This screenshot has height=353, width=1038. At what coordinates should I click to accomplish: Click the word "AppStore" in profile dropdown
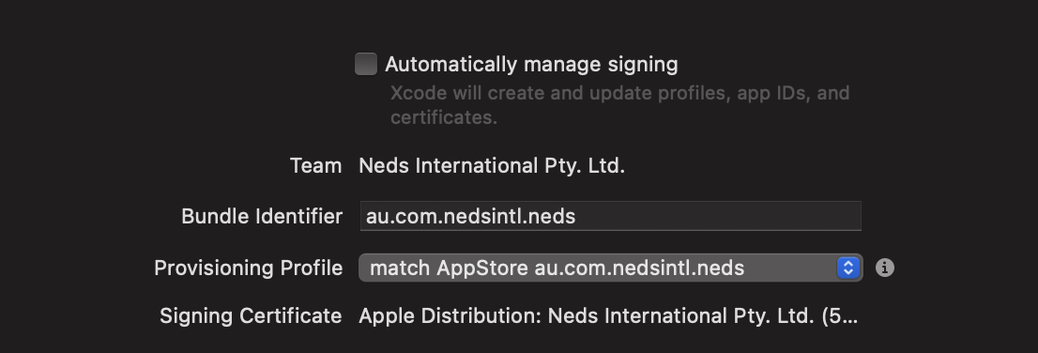coord(482,269)
